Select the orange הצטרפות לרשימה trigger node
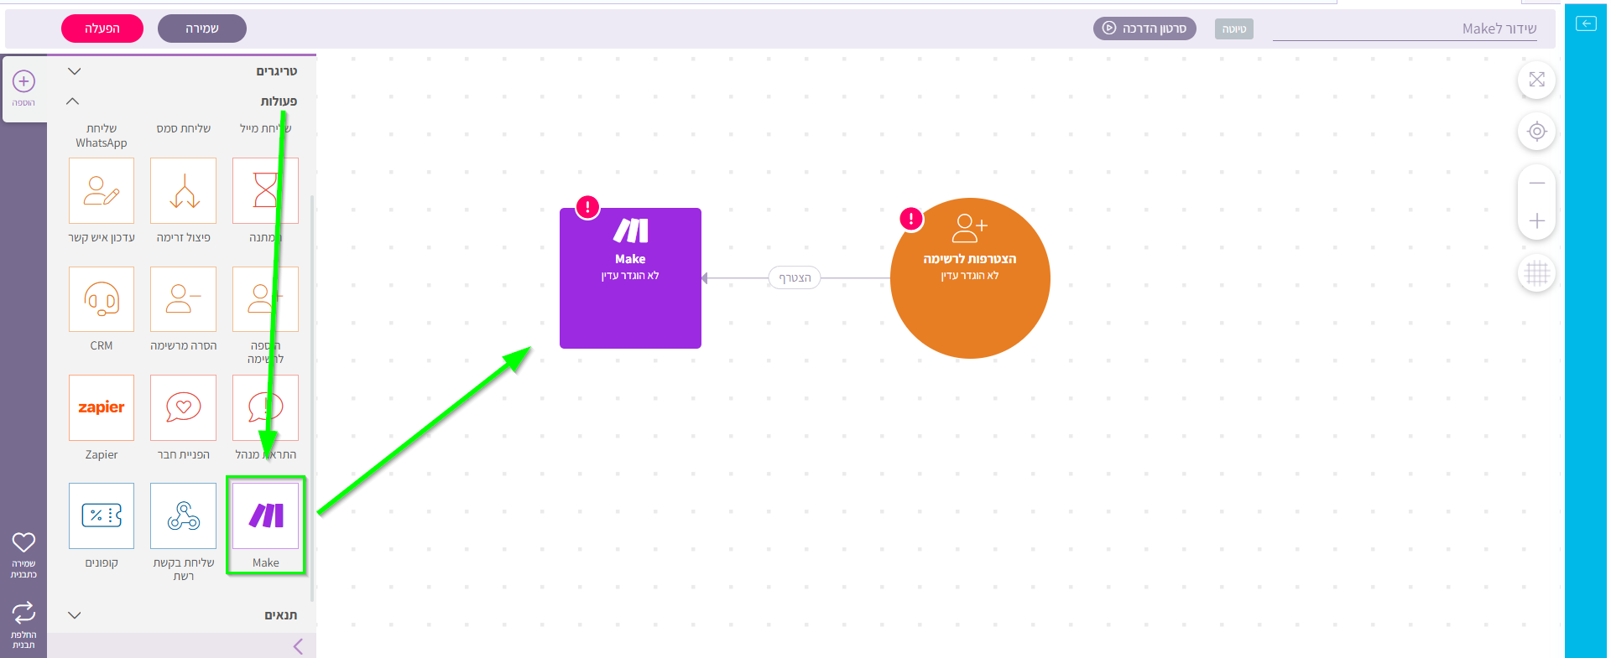The width and height of the screenshot is (1611, 658). click(x=970, y=278)
